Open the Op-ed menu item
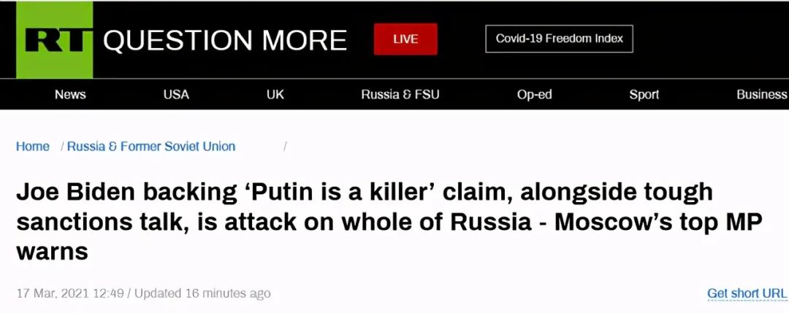 534,94
